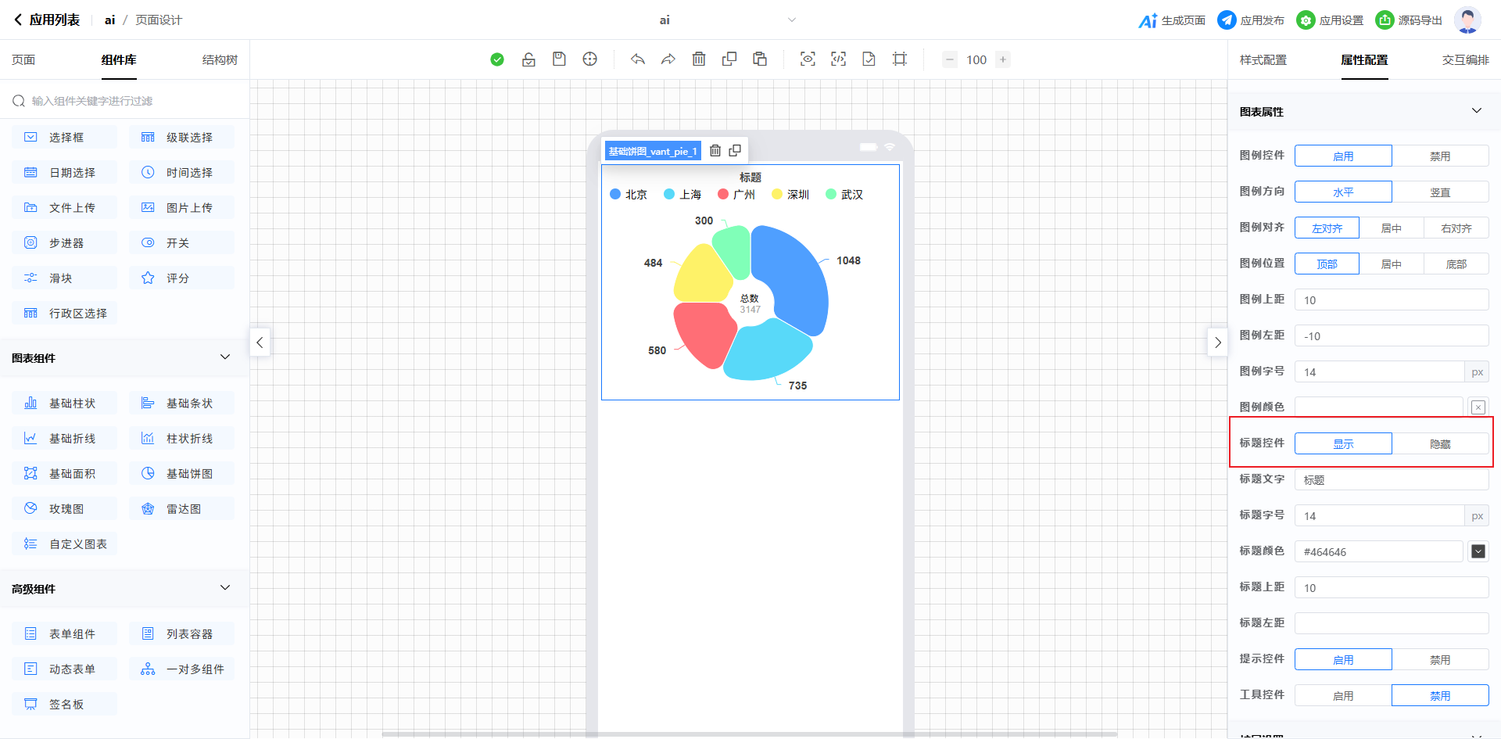Set 图例控件 to 禁用
This screenshot has height=739, width=1501.
[1440, 156]
